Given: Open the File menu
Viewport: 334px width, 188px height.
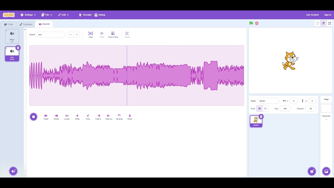Looking at the screenshot, I should (47, 15).
